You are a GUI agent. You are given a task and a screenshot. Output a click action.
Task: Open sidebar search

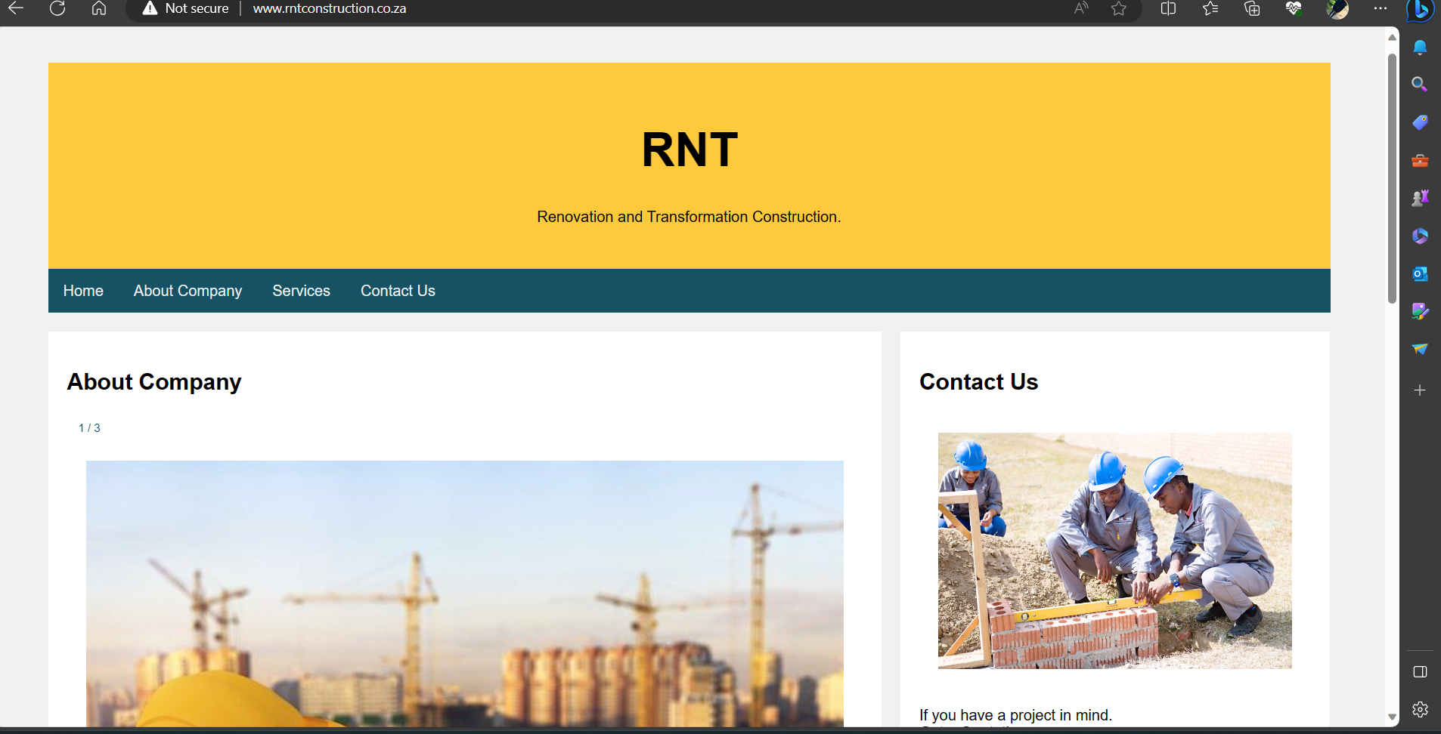tap(1420, 84)
